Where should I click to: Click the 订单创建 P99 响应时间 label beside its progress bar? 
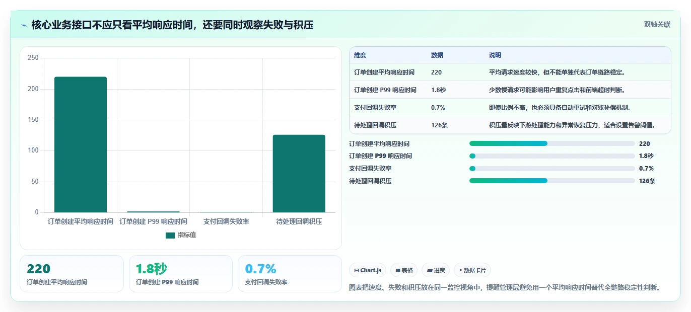[380, 156]
